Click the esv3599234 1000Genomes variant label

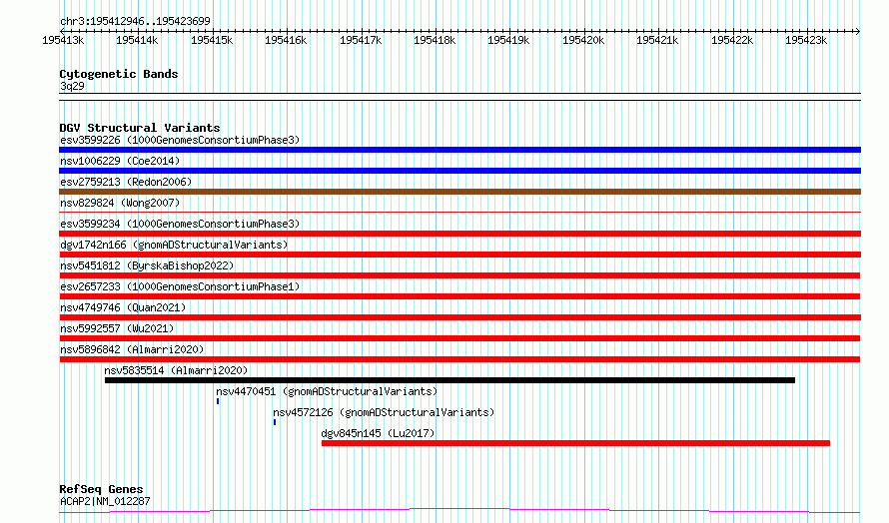pyautogui.click(x=180, y=224)
